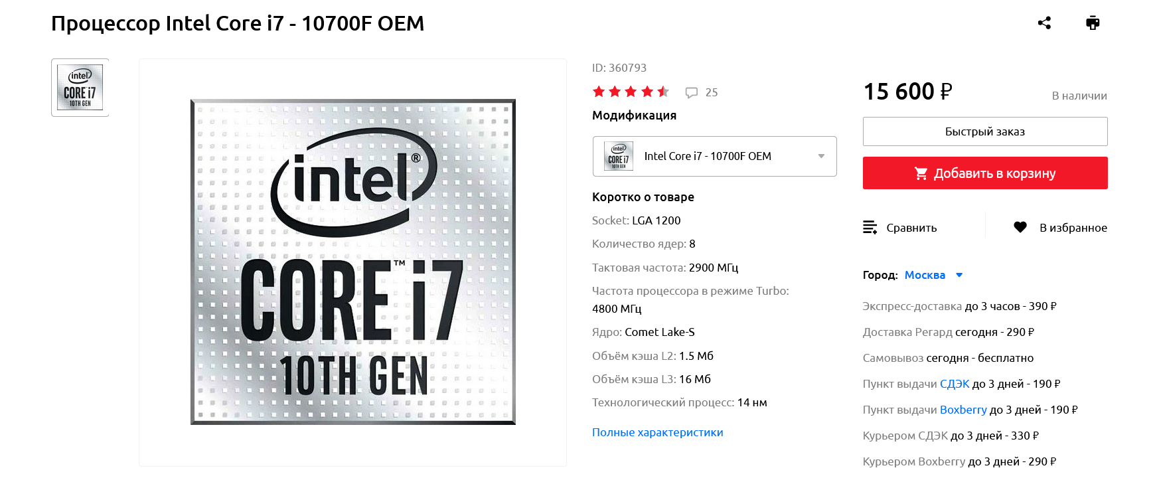Change city by clicking Москва
This screenshot has height=490, width=1157.
[925, 275]
